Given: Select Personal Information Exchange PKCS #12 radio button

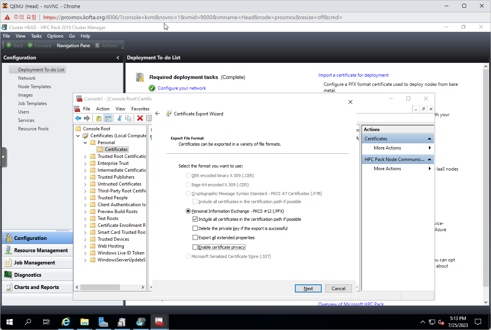Looking at the screenshot, I should [x=188, y=211].
